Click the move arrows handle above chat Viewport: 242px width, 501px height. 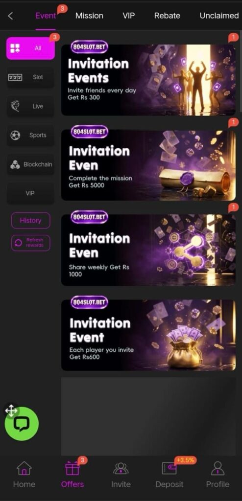(x=11, y=410)
